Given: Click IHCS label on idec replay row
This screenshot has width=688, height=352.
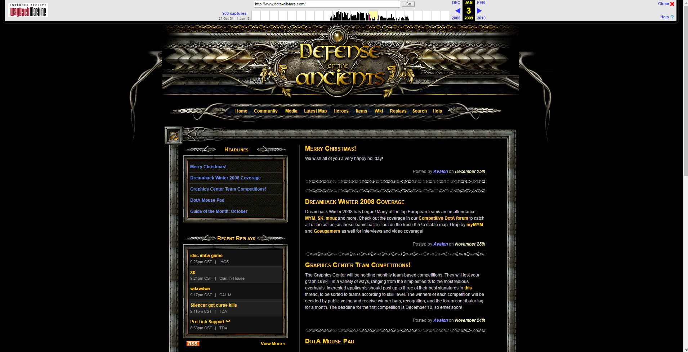Looking at the screenshot, I should pyautogui.click(x=224, y=262).
